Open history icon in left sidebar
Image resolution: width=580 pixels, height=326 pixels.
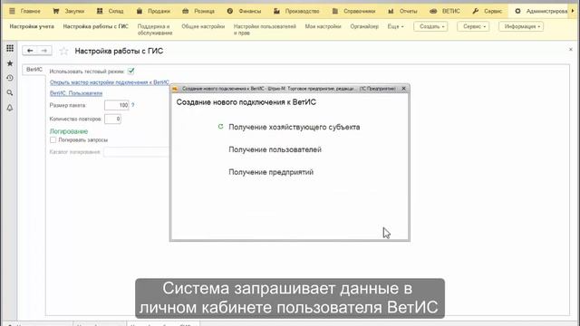click(10, 79)
